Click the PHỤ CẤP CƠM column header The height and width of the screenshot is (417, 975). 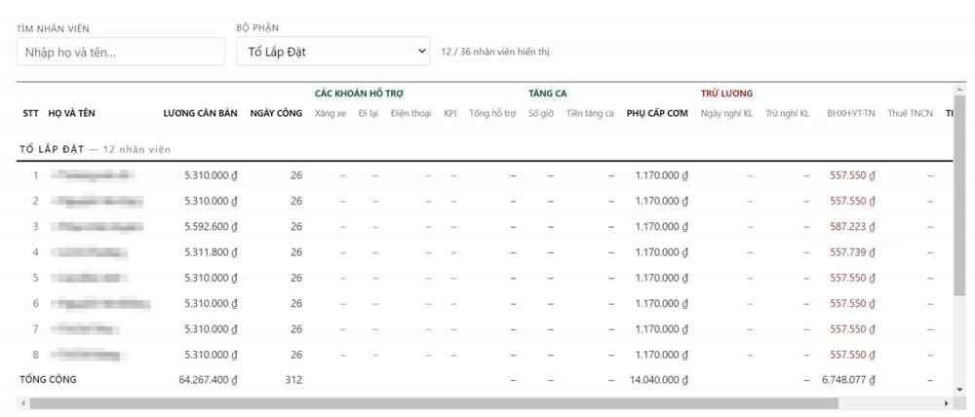point(657,114)
